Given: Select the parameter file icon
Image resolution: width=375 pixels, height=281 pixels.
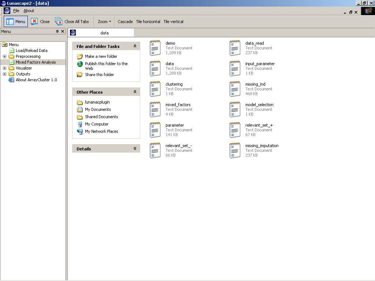Looking at the screenshot, I should (155, 130).
